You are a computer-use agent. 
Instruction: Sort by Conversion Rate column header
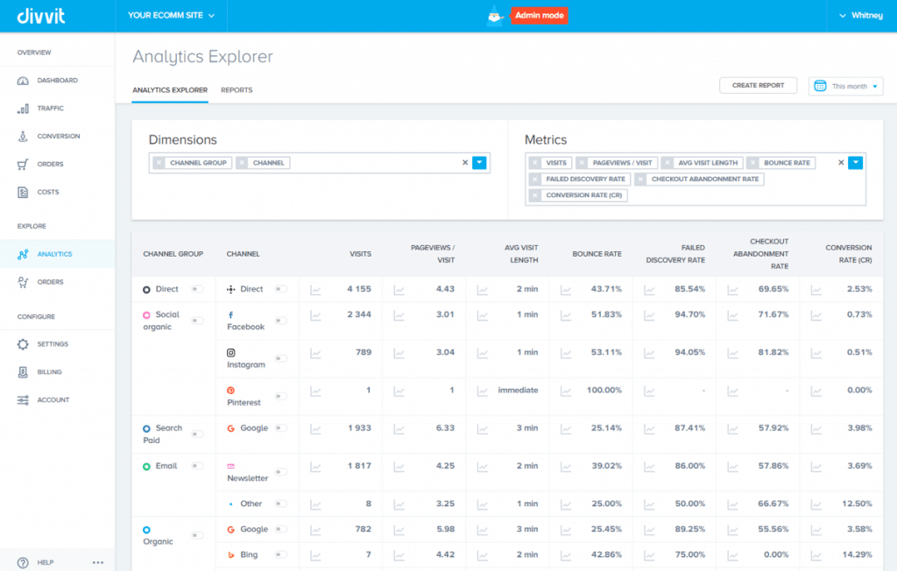(848, 254)
